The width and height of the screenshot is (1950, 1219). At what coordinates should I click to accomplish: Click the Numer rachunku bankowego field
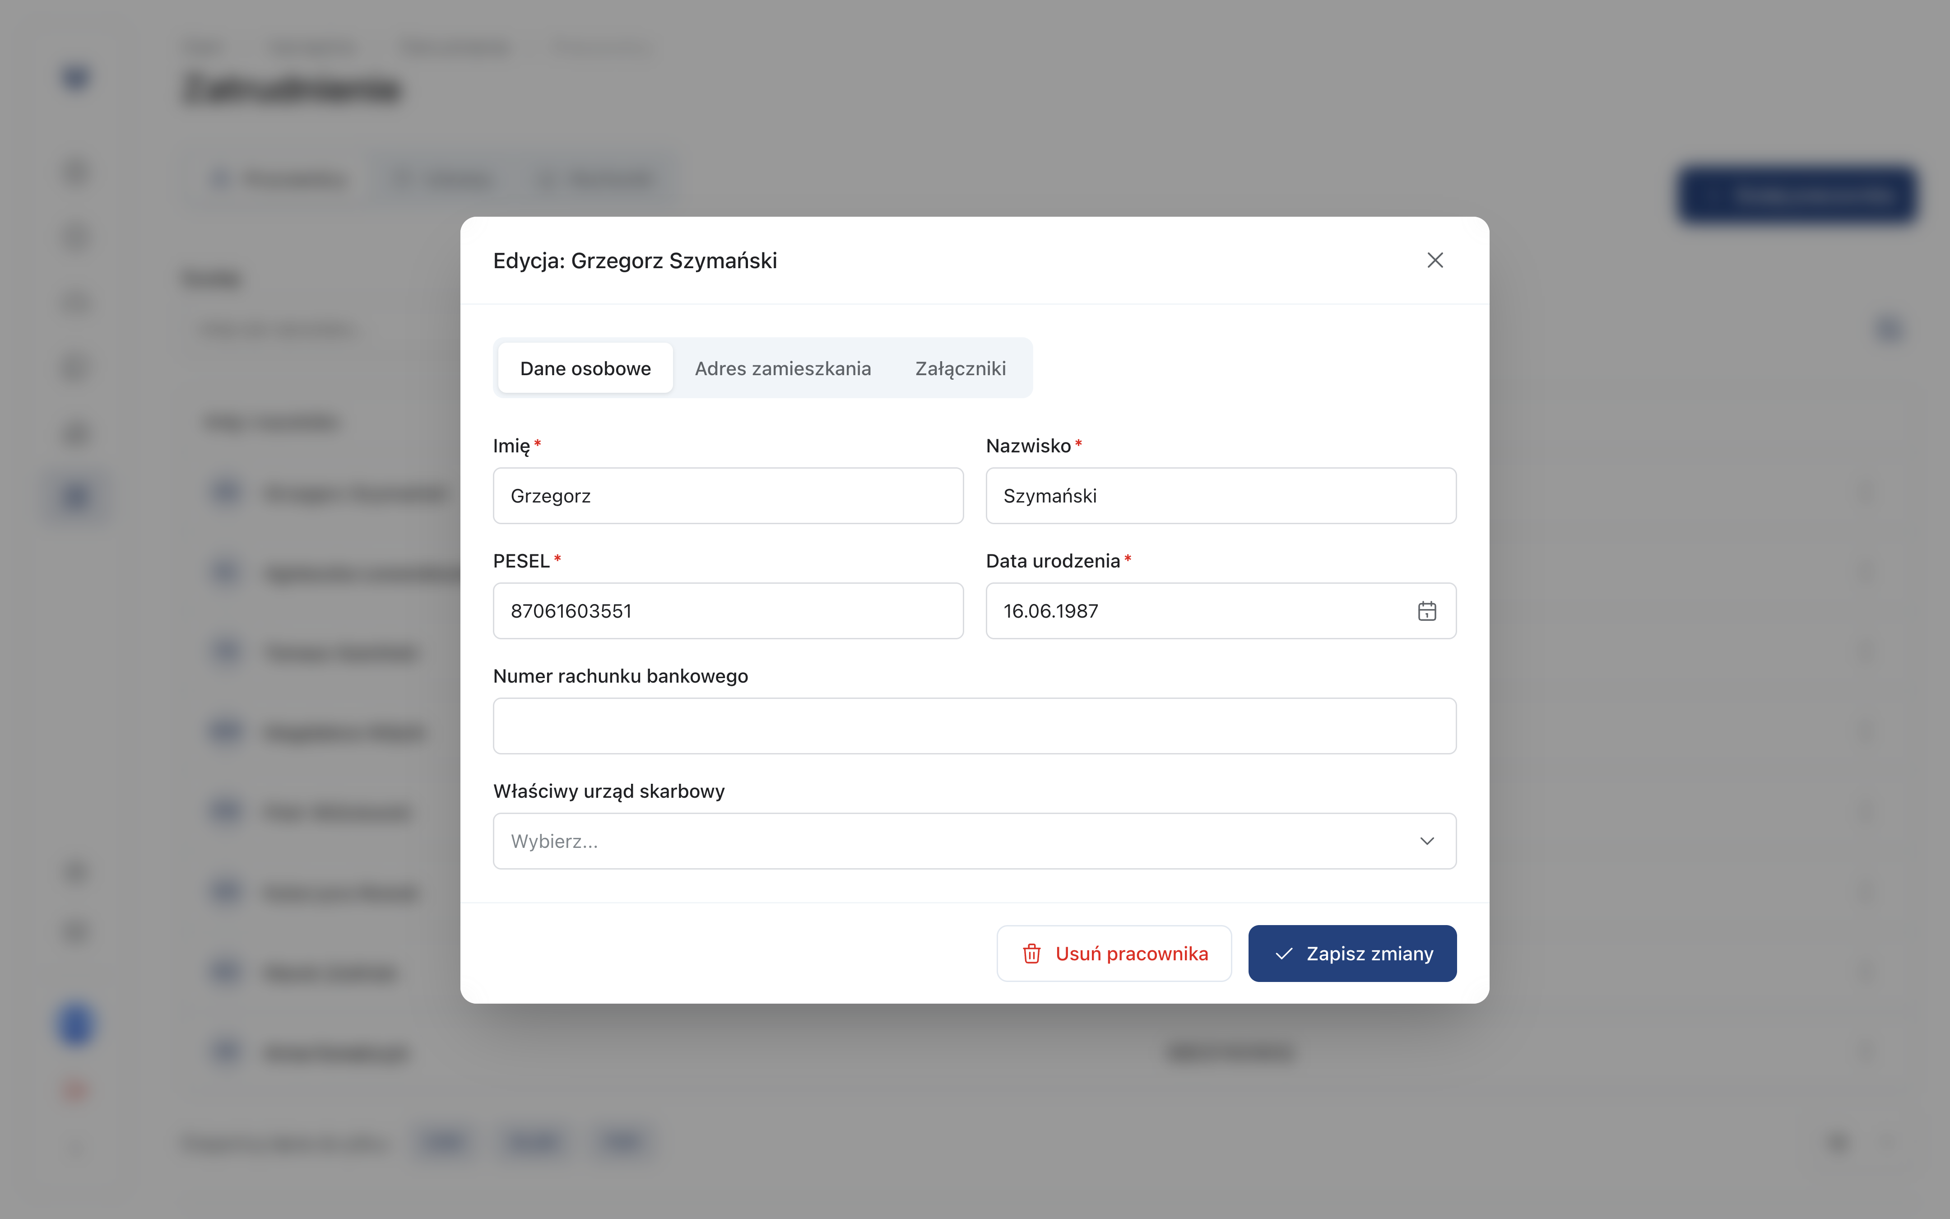[x=974, y=726]
